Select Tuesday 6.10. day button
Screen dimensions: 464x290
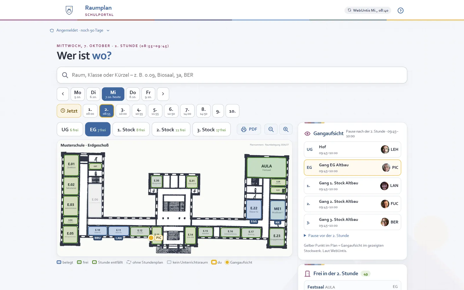click(x=93, y=94)
